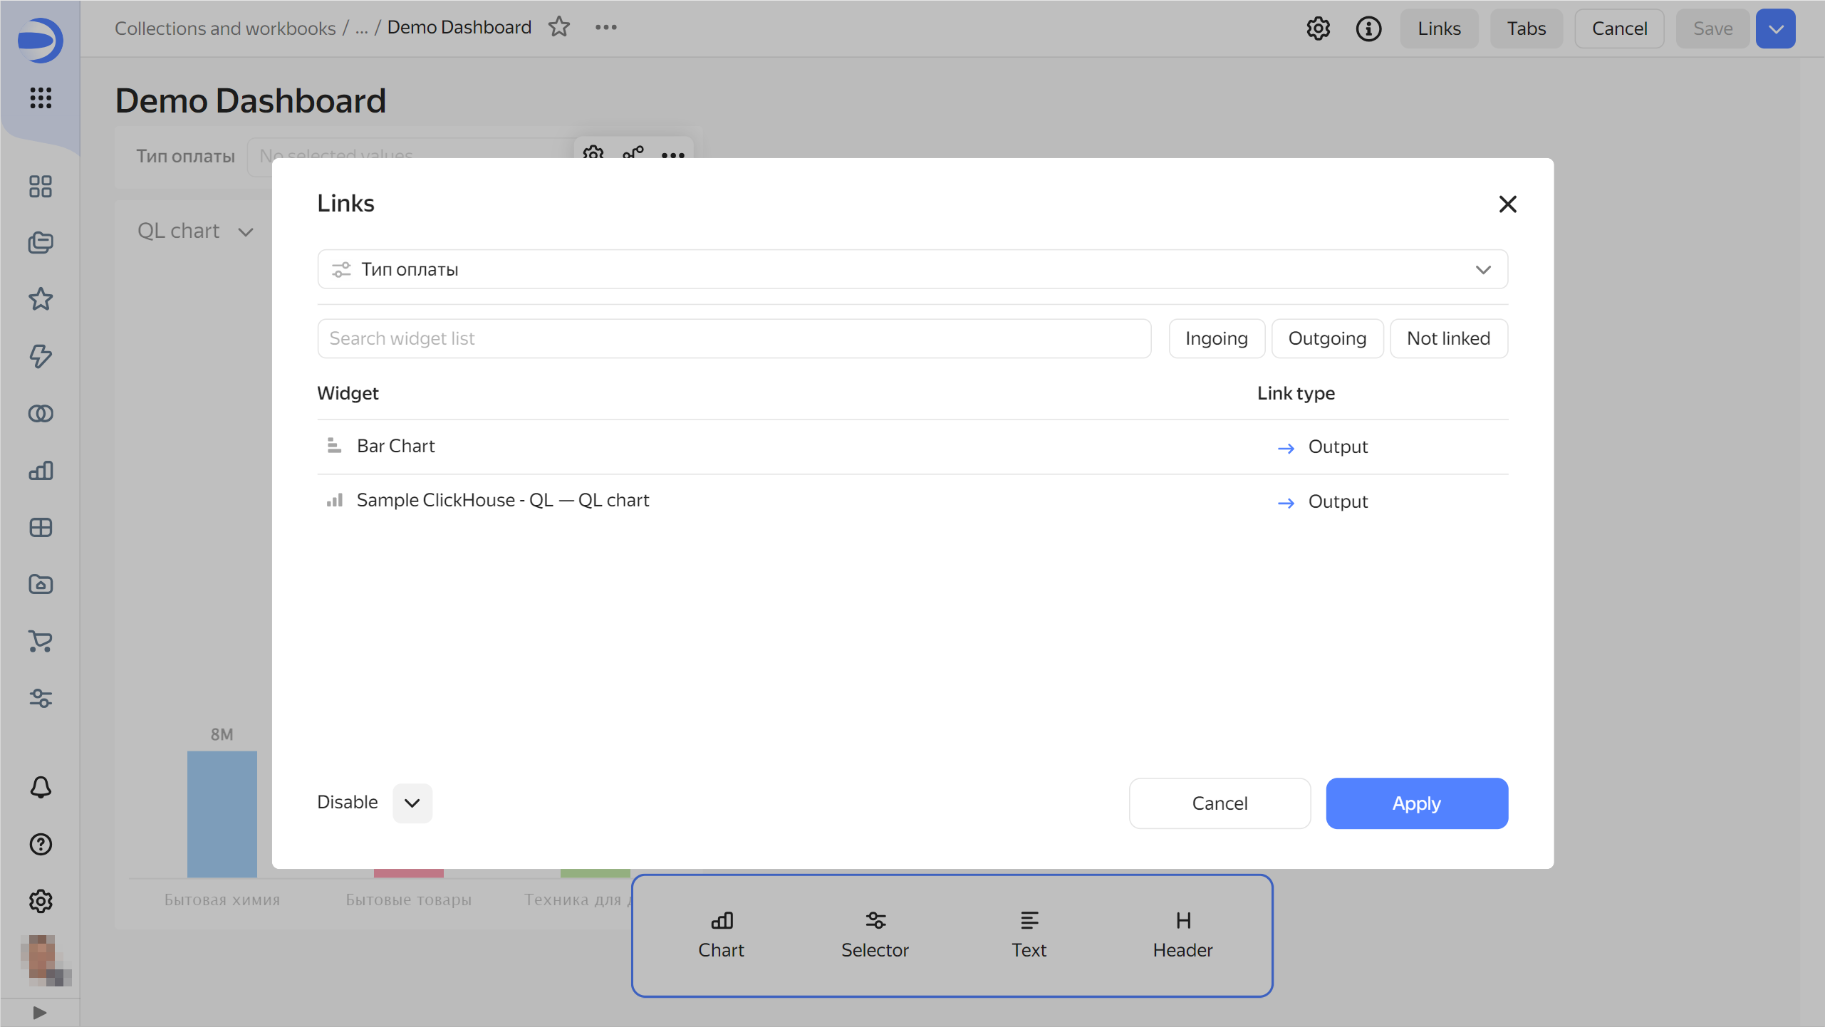
Task: Click the dashboard info icon
Action: (1368, 28)
